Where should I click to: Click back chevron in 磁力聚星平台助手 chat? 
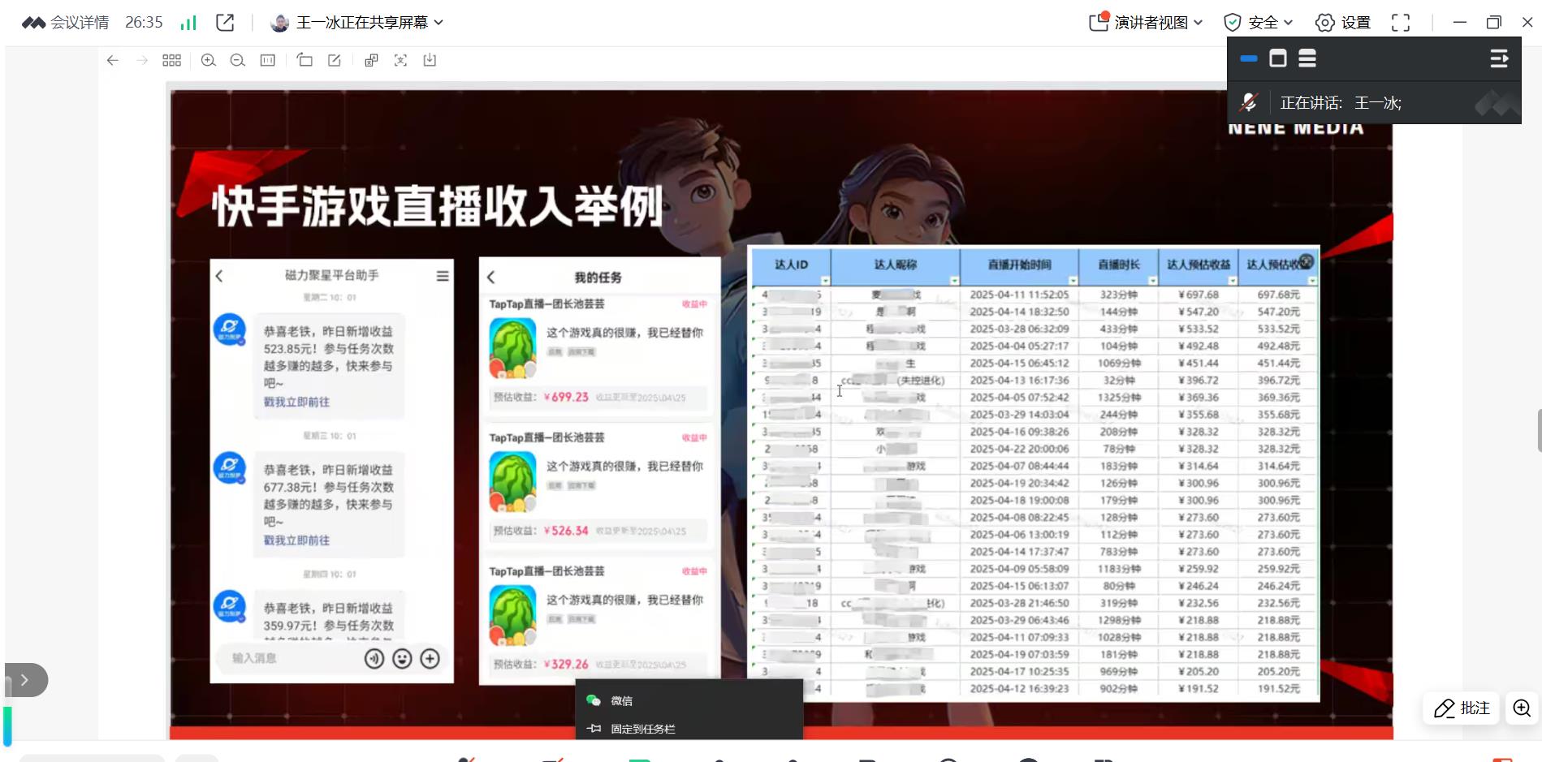coord(219,276)
